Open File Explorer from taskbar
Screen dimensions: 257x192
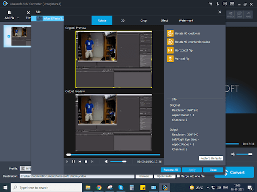click(x=88, y=187)
